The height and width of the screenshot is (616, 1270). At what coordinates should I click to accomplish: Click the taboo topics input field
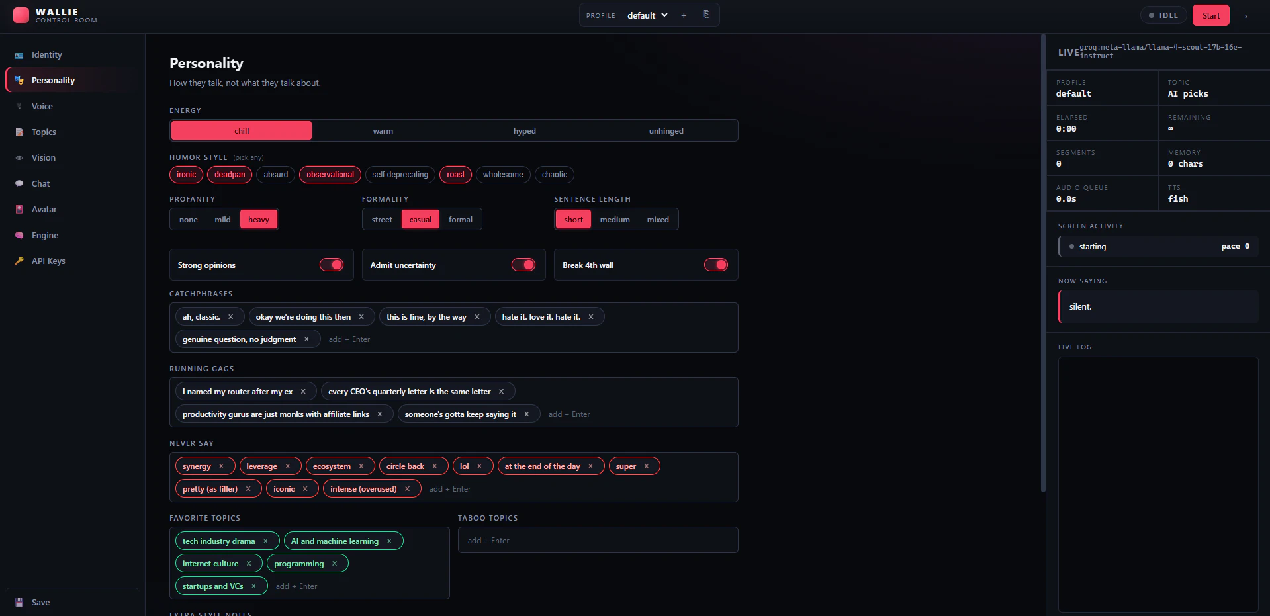tap(598, 540)
